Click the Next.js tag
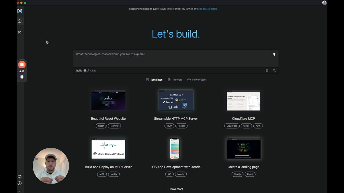The height and width of the screenshot is (193, 344). click(x=238, y=174)
